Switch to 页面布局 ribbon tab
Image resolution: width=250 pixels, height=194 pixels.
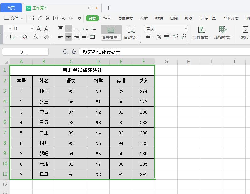click(126, 18)
